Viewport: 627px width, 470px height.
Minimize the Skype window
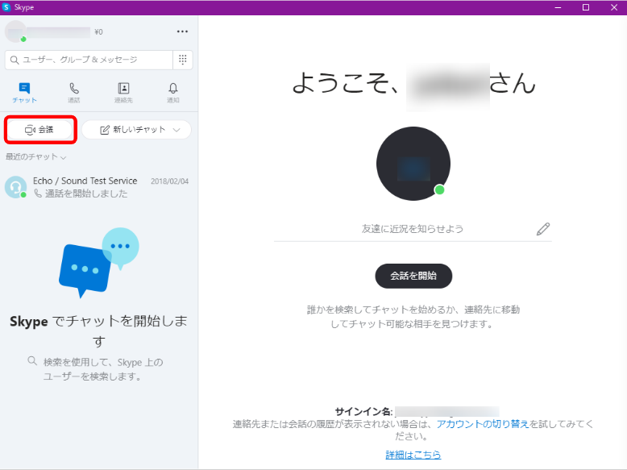[x=558, y=7]
